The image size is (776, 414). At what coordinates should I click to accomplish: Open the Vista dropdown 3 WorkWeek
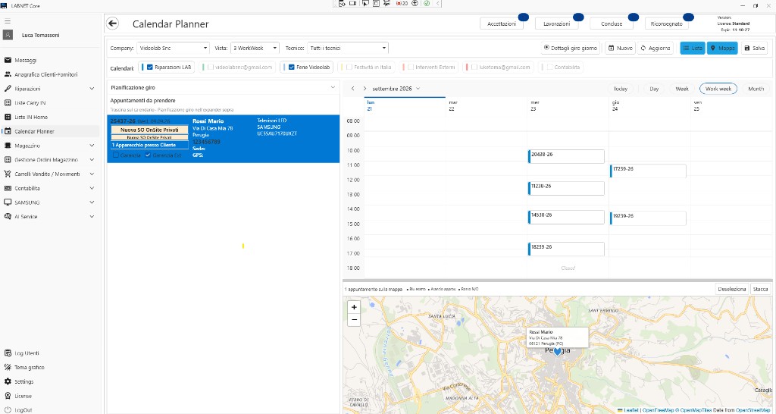point(255,48)
